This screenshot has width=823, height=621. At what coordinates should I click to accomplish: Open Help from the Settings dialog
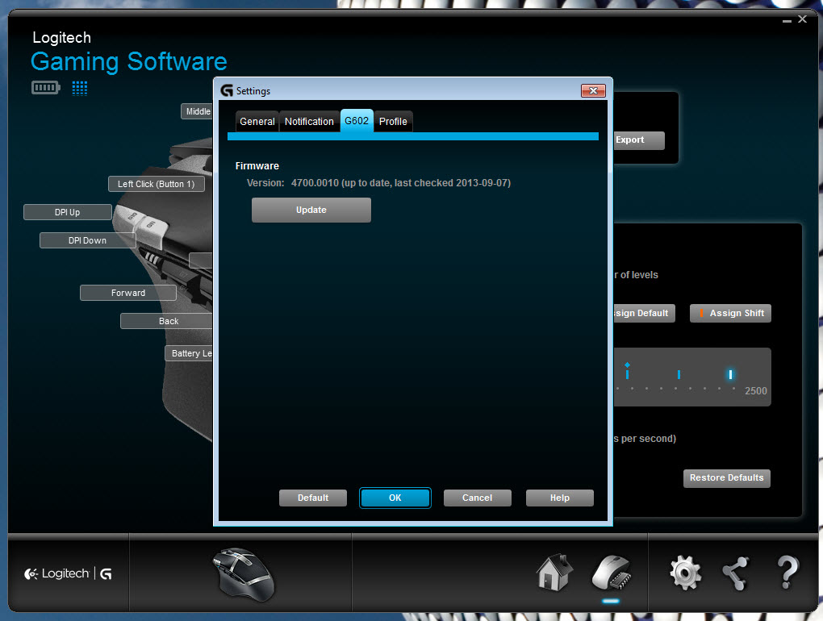(x=559, y=498)
